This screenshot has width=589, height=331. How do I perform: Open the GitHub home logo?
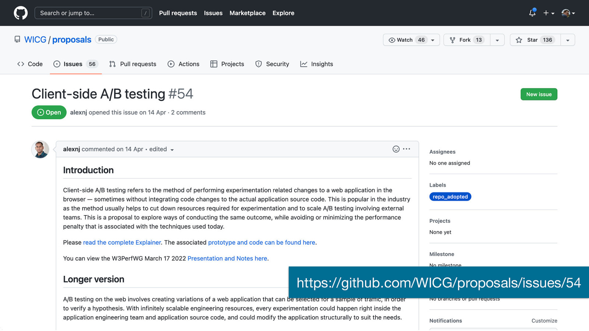(x=21, y=13)
